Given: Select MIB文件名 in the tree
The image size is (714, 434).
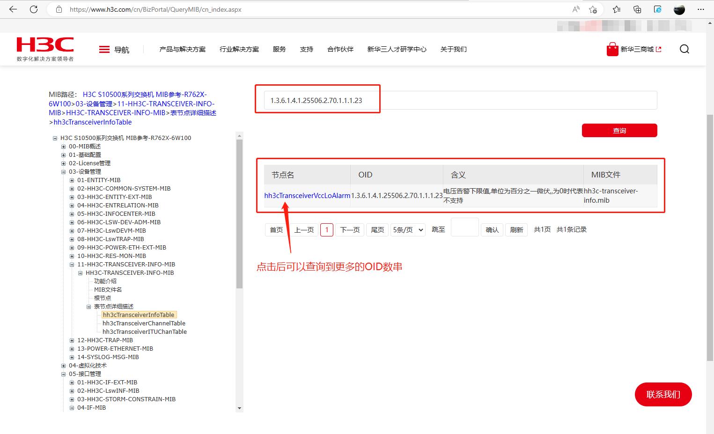Looking at the screenshot, I should coord(108,290).
